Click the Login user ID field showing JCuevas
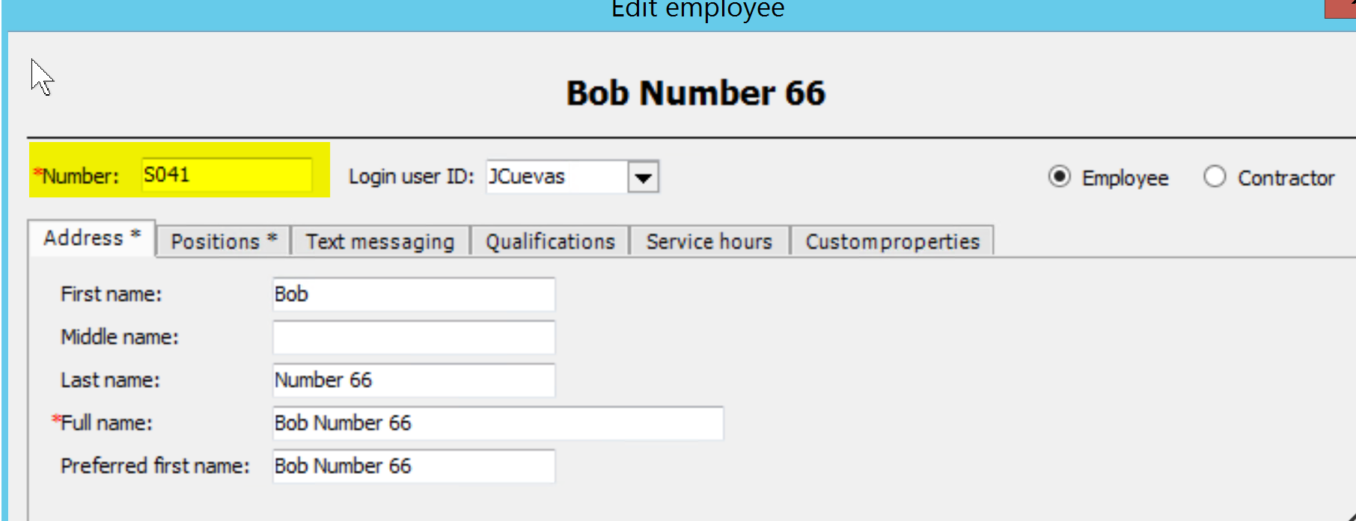 point(557,177)
